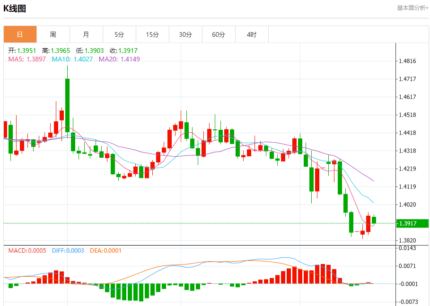This screenshot has height=306, width=430.
Task: Click the DEA:0.0001 indicator label
Action: (105, 251)
